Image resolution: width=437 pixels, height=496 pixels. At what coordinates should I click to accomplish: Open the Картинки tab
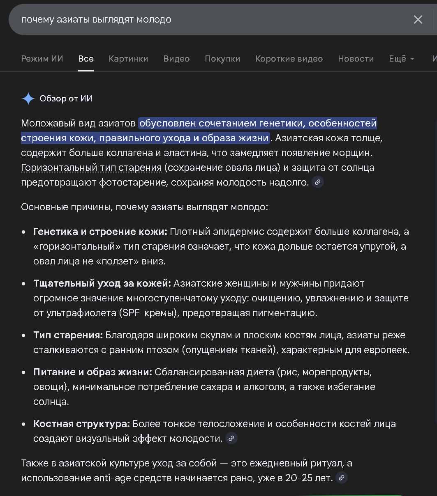(x=128, y=59)
